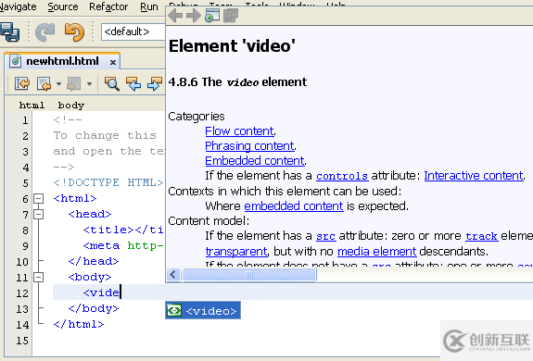Viewport: 533px width, 361px height.
Task: Click the editor Back navigation icon
Action: pos(44,83)
